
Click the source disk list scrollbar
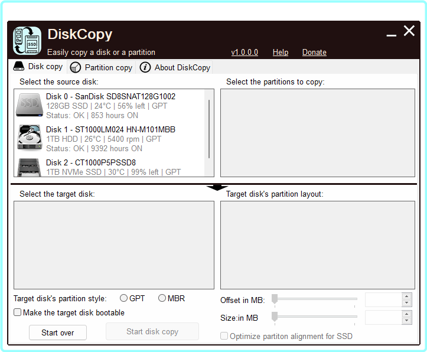209,128
